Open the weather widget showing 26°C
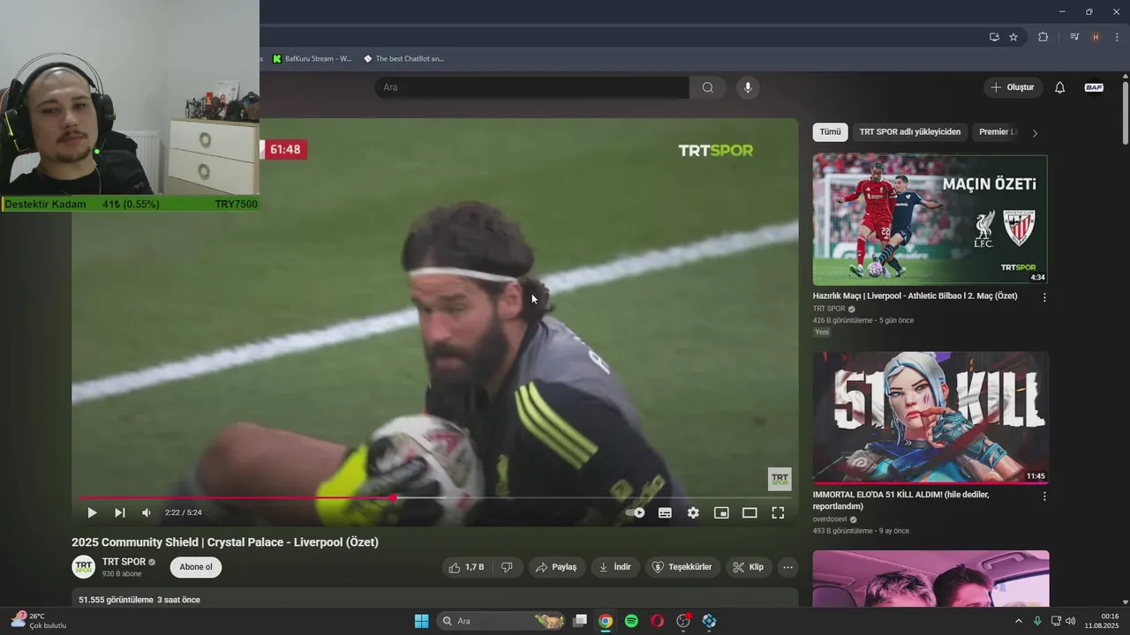 pos(38,621)
